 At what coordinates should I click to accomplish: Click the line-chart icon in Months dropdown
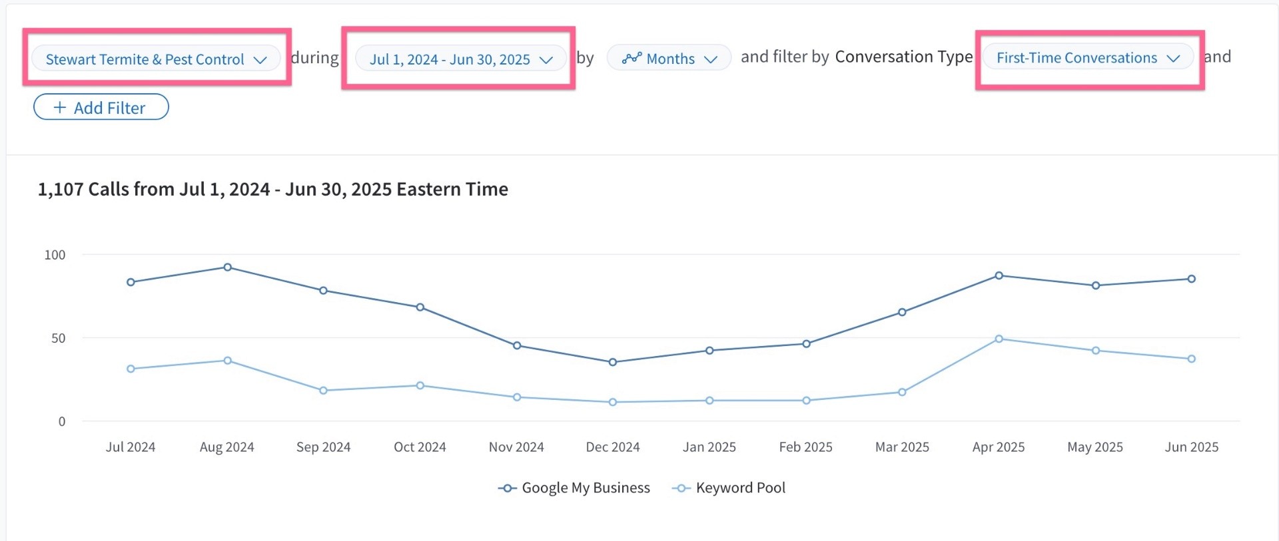(x=632, y=58)
